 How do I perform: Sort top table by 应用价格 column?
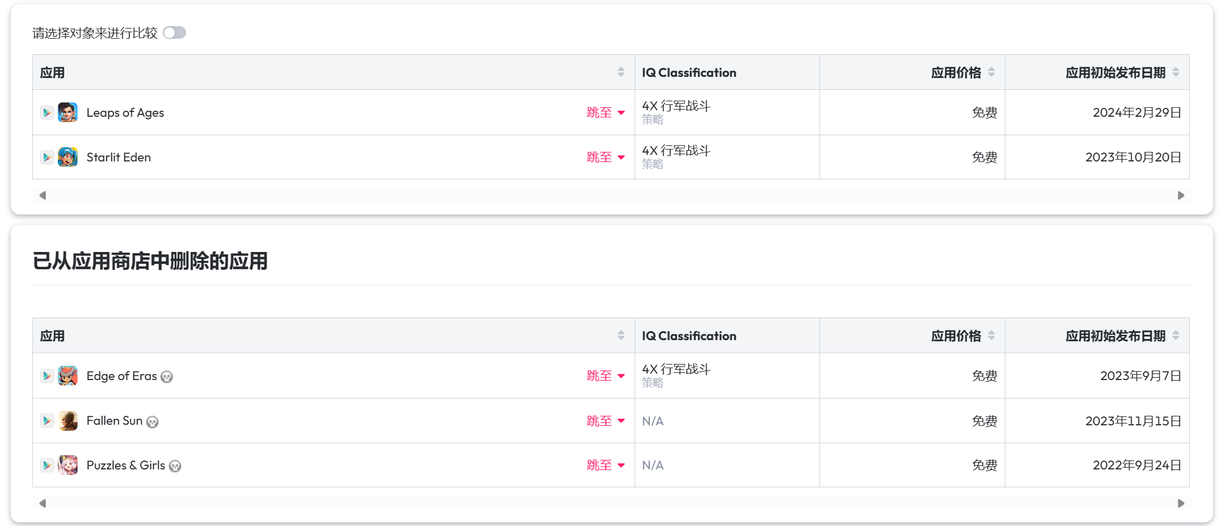[991, 72]
